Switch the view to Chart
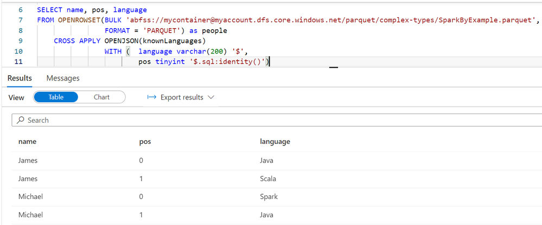542x225 pixels. coord(101,97)
